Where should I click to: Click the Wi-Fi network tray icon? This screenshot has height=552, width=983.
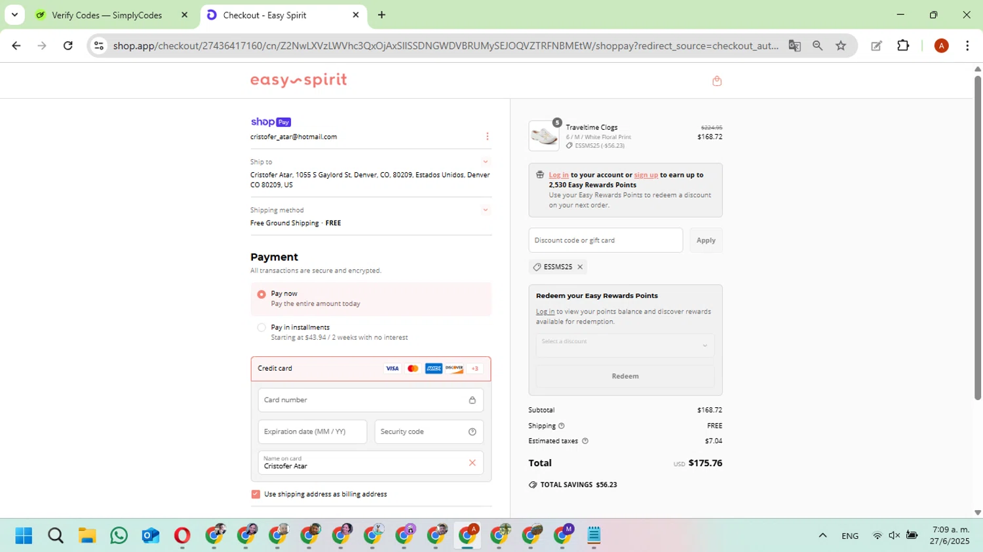(877, 536)
